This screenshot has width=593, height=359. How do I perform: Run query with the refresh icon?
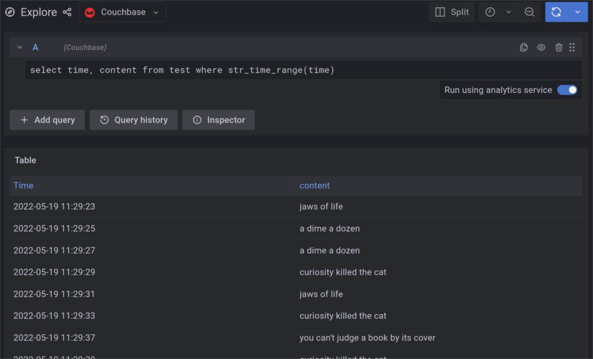(x=556, y=12)
